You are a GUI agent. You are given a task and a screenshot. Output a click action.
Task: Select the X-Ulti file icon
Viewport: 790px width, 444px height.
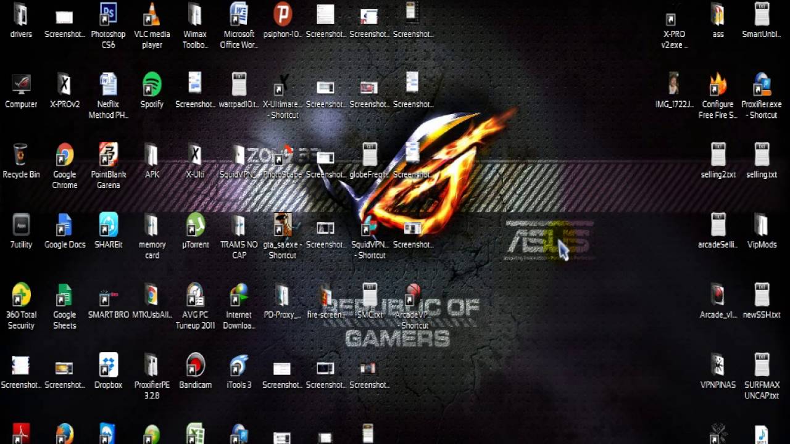pos(195,155)
